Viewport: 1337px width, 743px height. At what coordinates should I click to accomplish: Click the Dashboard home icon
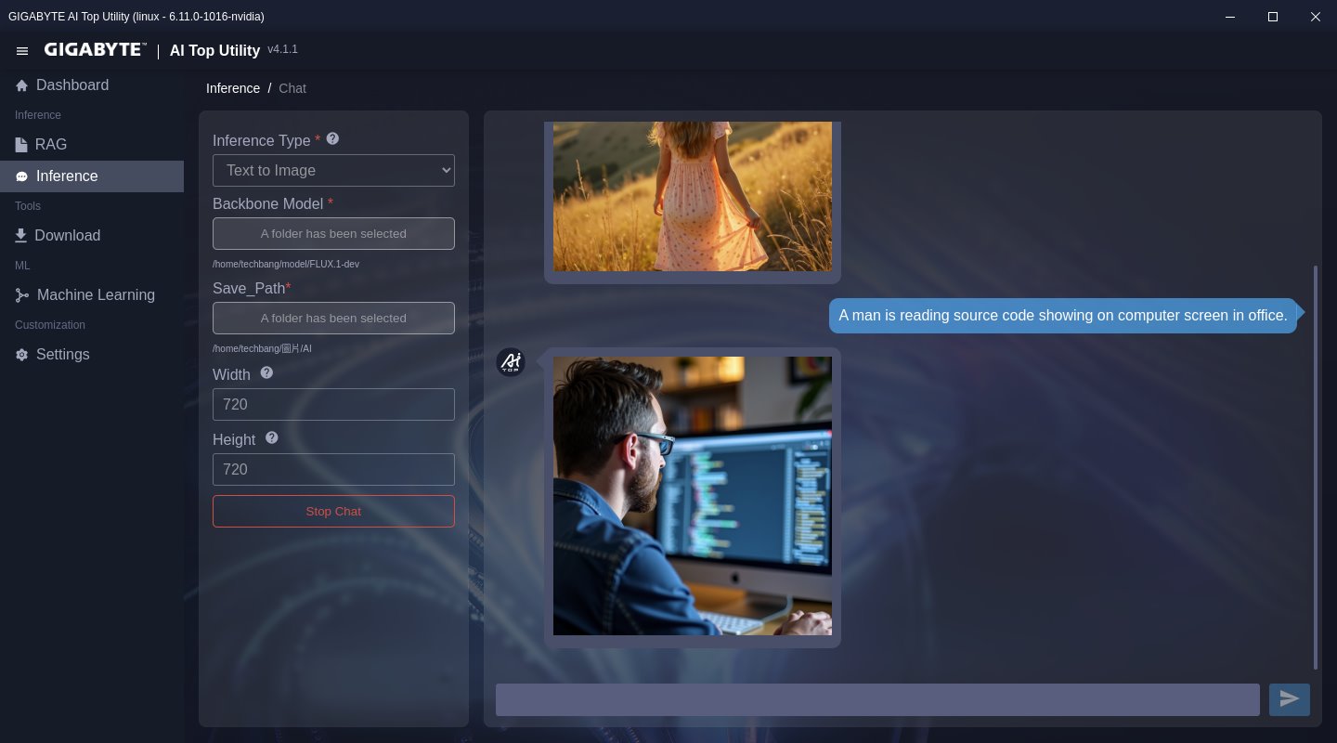[21, 85]
